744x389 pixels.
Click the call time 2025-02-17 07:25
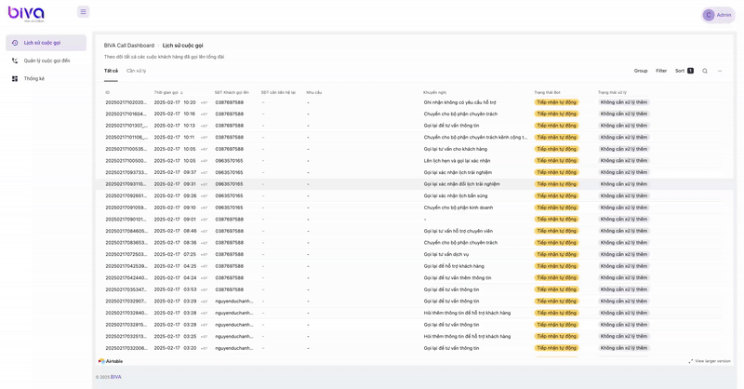[x=175, y=255]
